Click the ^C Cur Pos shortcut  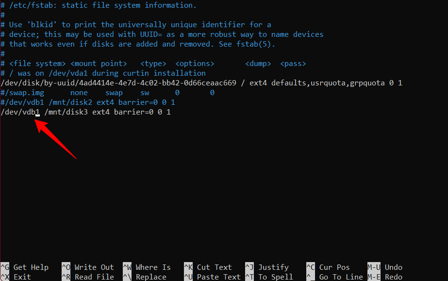click(x=328, y=267)
